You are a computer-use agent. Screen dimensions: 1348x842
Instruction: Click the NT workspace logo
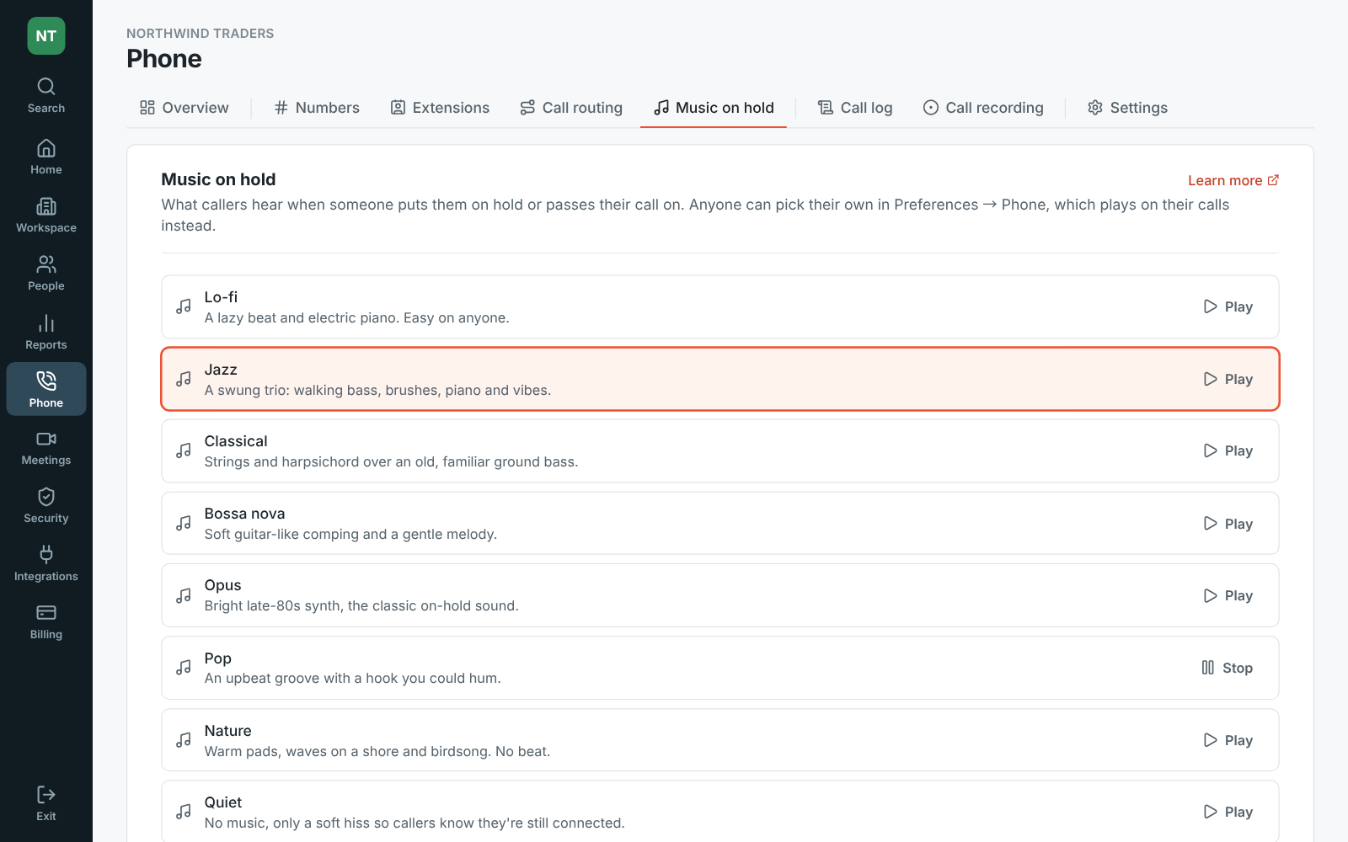[46, 36]
